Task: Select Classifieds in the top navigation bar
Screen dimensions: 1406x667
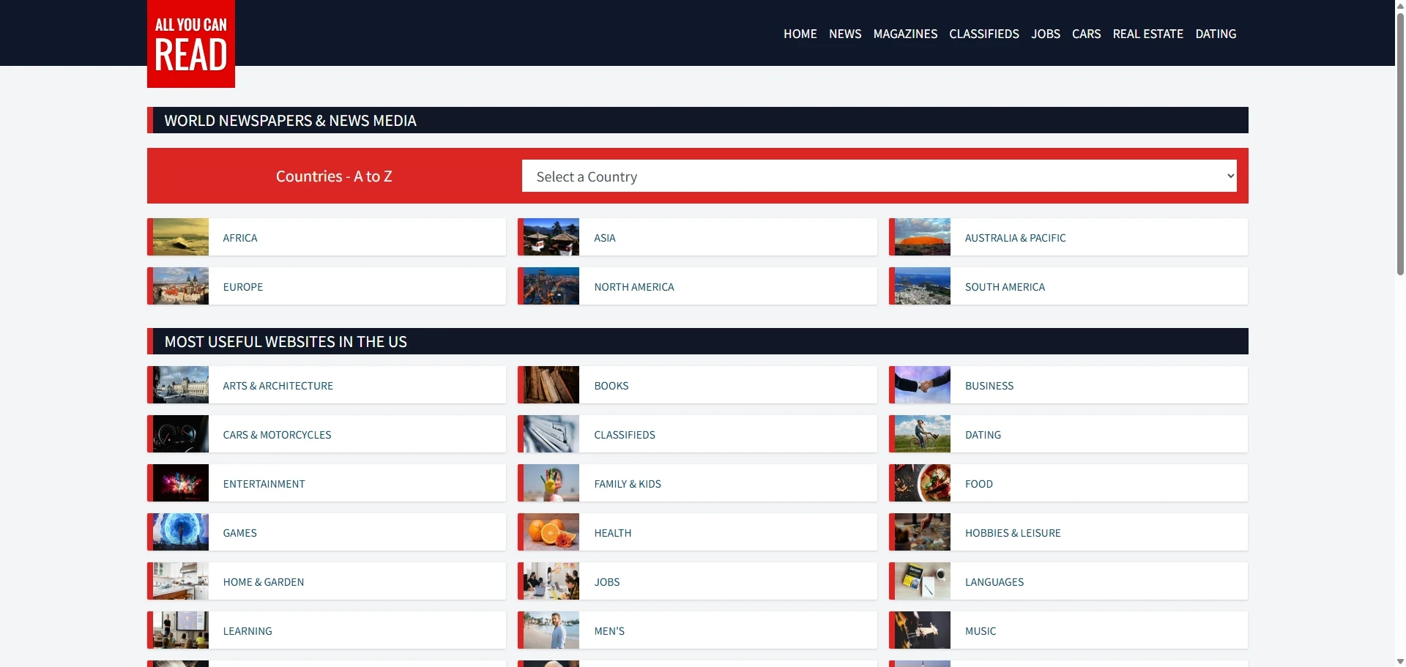Action: tap(984, 34)
